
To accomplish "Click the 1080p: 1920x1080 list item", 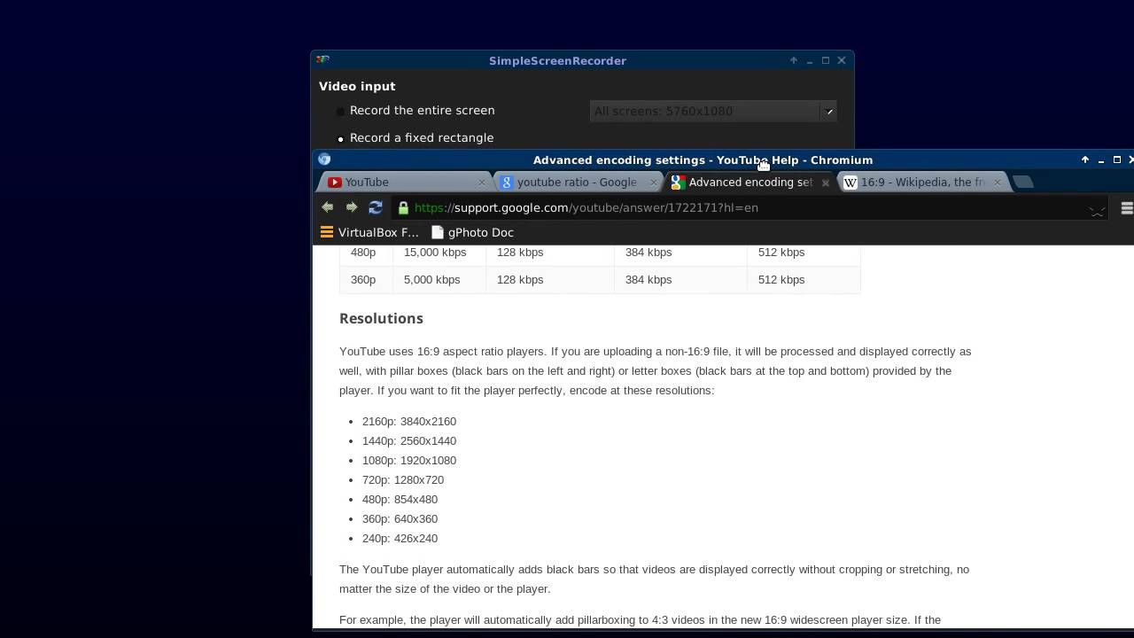I will (x=409, y=460).
